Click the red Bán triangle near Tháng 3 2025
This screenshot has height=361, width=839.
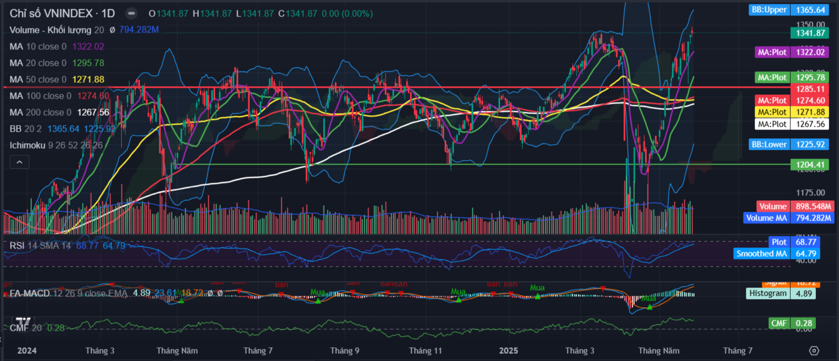pos(603,288)
